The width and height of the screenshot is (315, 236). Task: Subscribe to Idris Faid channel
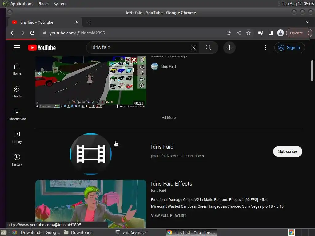pos(288,151)
